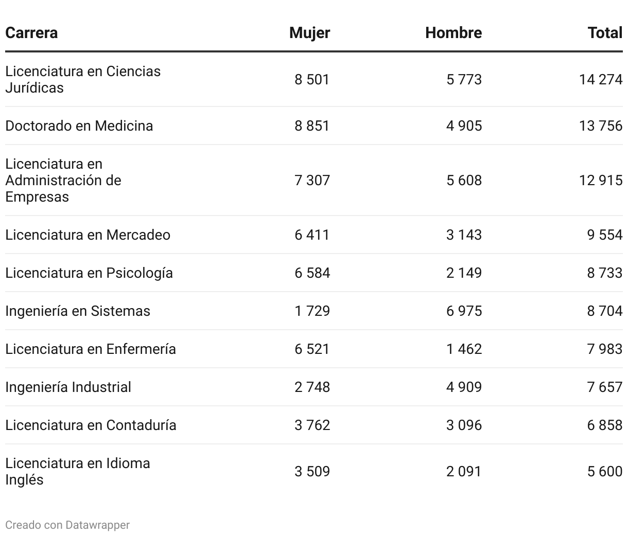Select the total value 14 274
Screen dimensions: 628x537
click(x=601, y=79)
